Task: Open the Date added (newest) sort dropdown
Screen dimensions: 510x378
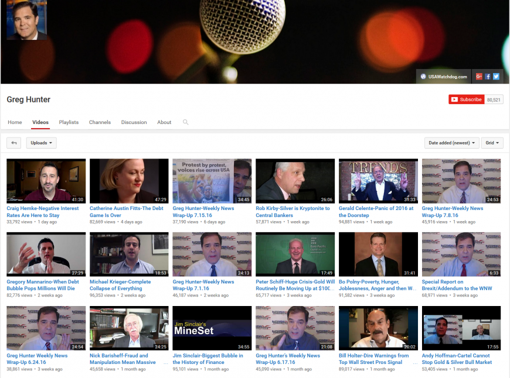Action: (x=451, y=143)
